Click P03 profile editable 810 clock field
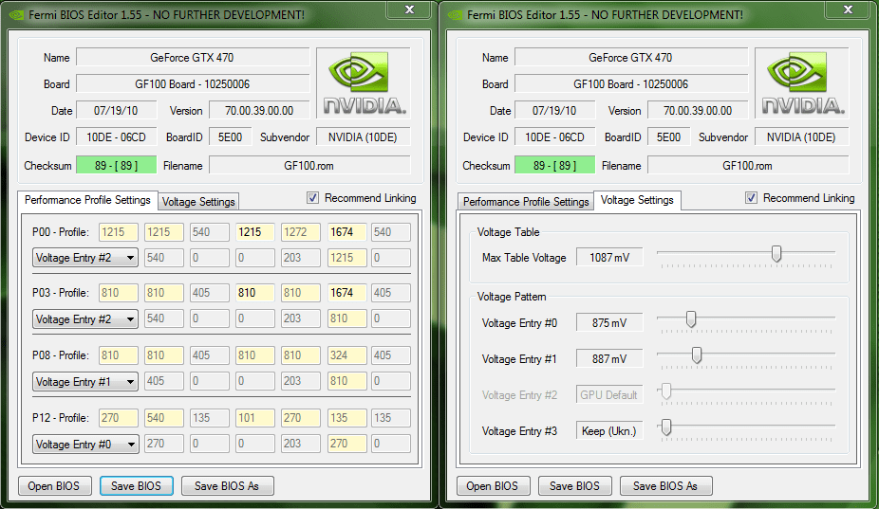This screenshot has height=509, width=879. (x=255, y=292)
